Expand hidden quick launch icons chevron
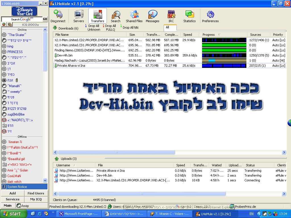Image resolution: width=291 pixels, height=218 pixels. click(53, 212)
